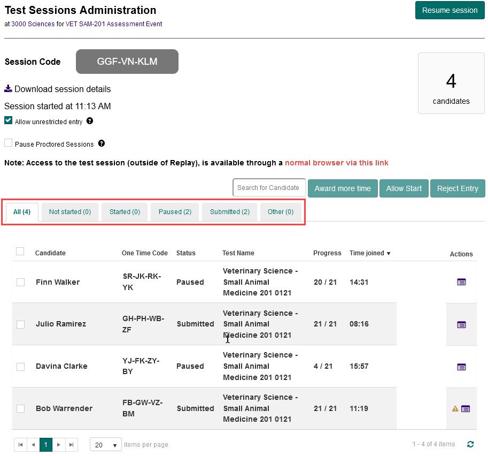Viewport: 488px width, 456px height.
Task: Click the Award more time button
Action: pyautogui.click(x=343, y=188)
